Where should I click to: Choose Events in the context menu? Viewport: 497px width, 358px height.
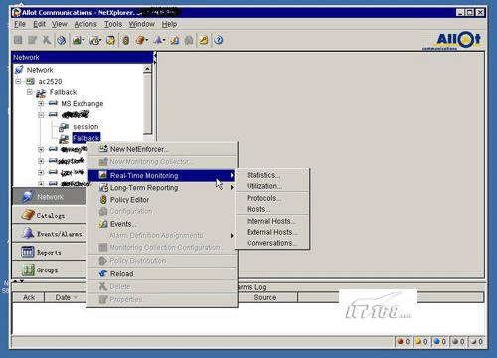pos(163,224)
